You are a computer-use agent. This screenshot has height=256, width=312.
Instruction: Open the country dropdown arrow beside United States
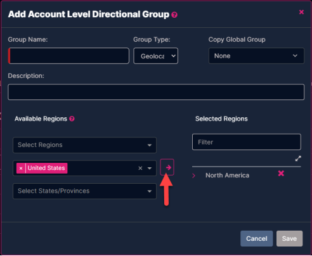point(150,169)
